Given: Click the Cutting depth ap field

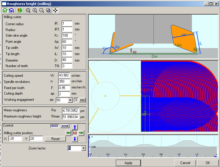Looking at the screenshot, I should click(64, 94).
